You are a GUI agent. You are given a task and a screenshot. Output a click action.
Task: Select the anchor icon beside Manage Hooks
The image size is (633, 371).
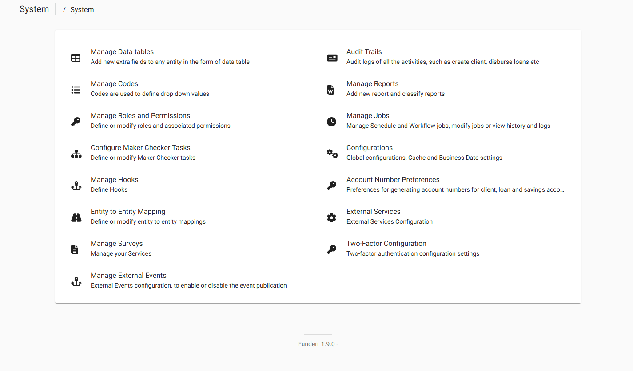pos(76,185)
